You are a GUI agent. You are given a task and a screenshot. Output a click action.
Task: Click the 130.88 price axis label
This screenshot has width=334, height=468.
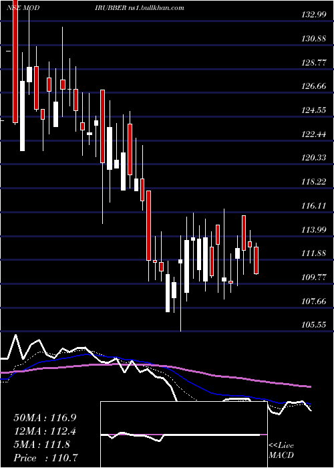314,39
